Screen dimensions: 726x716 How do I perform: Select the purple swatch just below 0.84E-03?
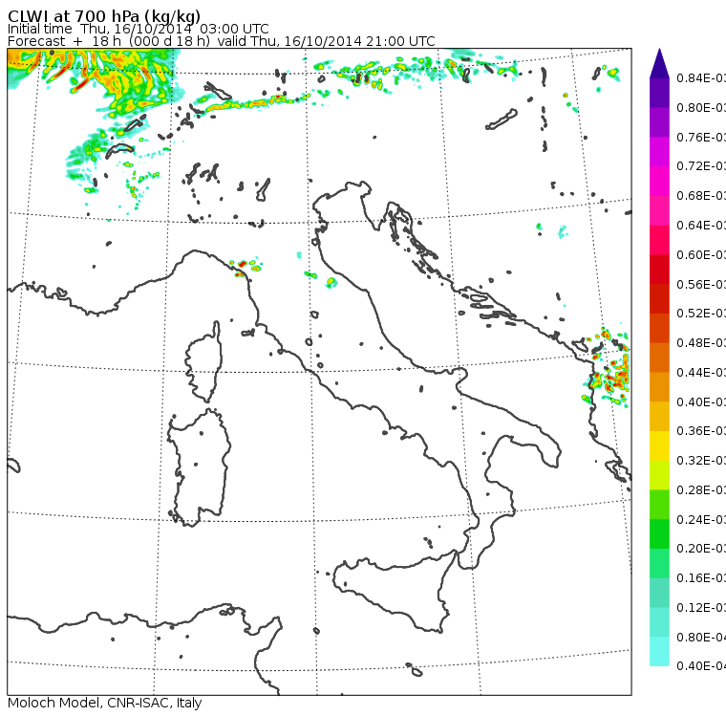[x=659, y=93]
